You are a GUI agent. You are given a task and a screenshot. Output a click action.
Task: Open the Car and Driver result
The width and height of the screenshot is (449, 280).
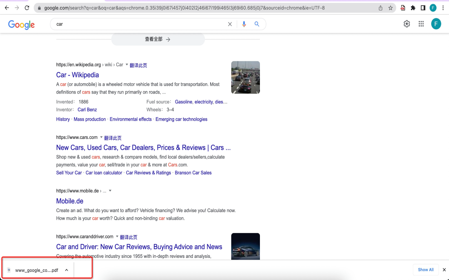coord(139,247)
